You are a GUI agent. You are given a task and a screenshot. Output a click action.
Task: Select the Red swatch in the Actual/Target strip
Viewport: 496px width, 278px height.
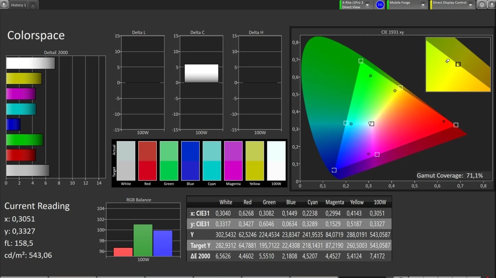(x=147, y=161)
